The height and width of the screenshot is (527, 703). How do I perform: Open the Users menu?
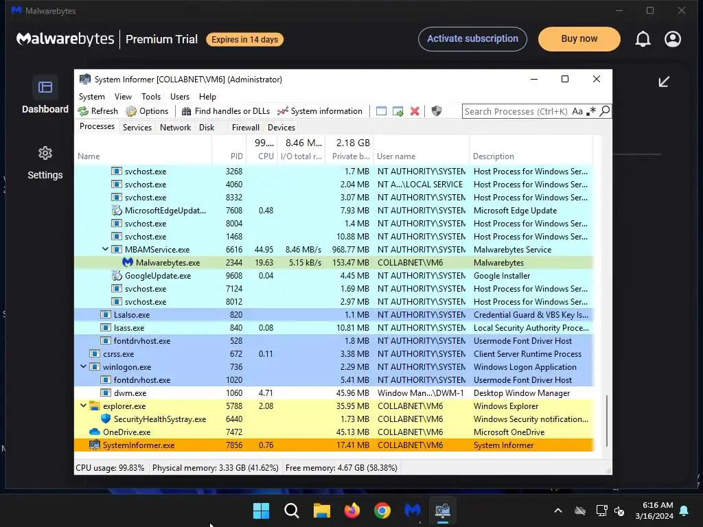click(180, 96)
